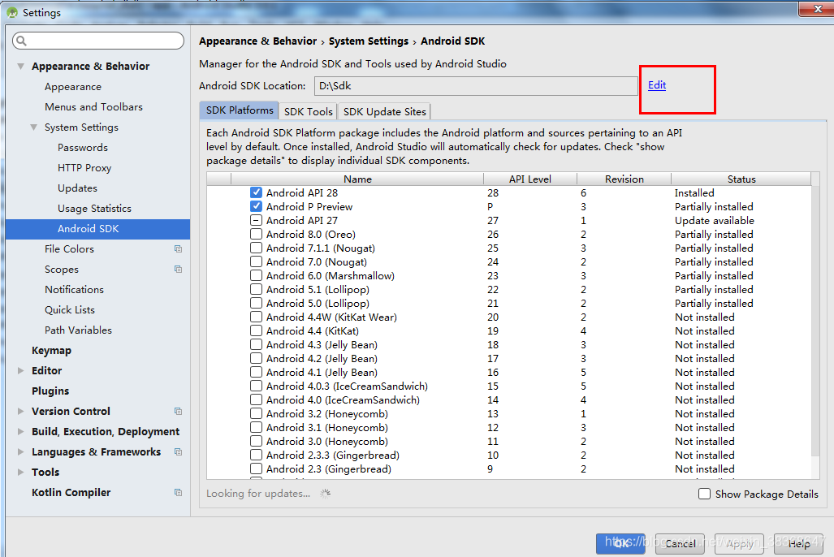
Task: Open Updates settings page
Action: [78, 188]
